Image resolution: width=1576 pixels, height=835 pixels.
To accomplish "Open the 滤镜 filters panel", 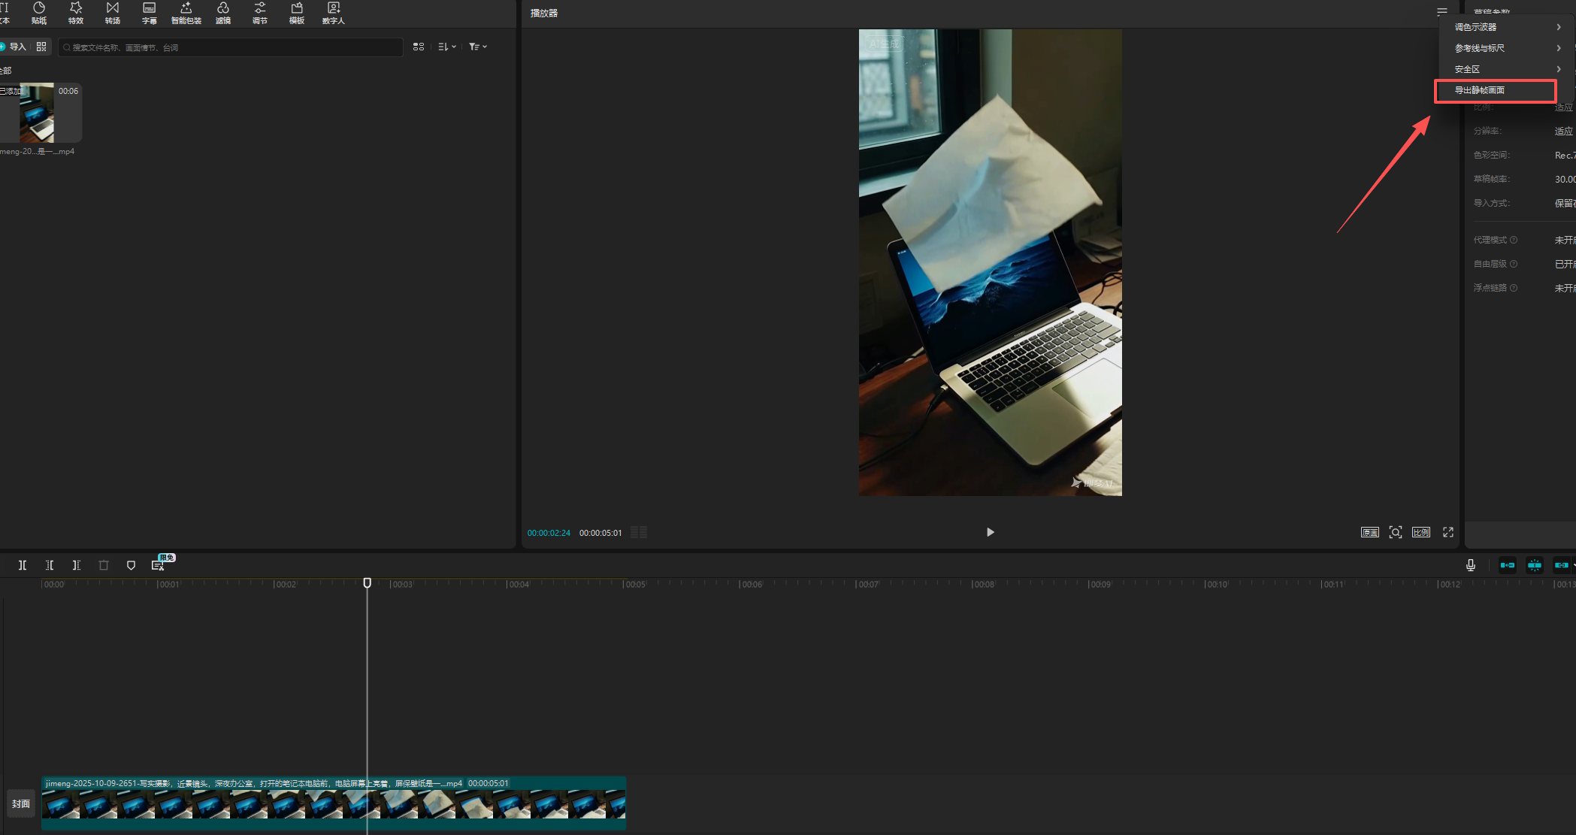I will [223, 13].
